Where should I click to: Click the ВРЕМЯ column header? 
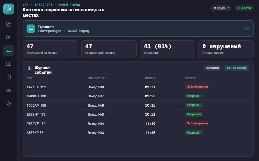(150, 78)
